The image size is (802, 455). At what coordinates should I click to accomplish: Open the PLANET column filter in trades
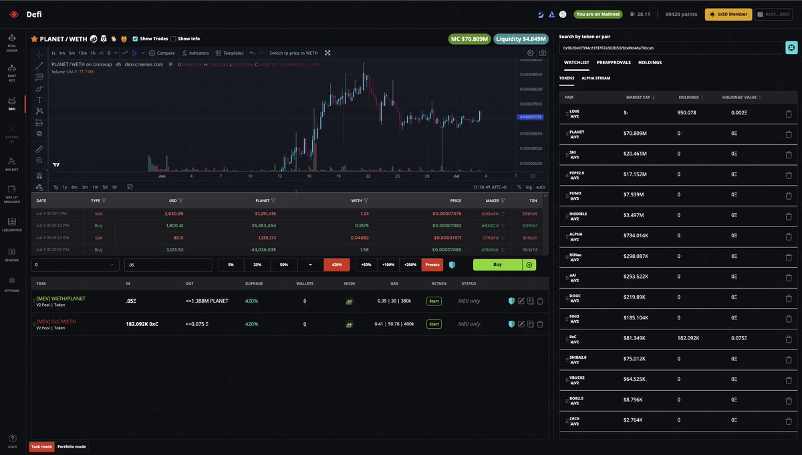273,200
